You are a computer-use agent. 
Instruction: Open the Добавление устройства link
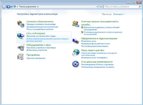click(x=37, y=50)
